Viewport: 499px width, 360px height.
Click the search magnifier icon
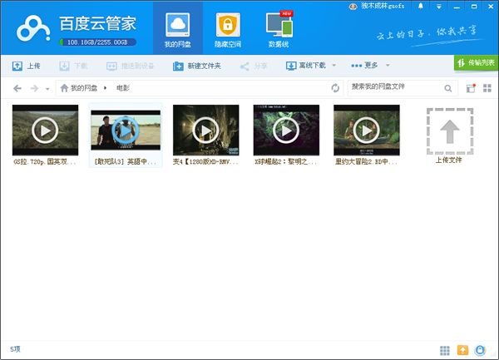(x=448, y=88)
